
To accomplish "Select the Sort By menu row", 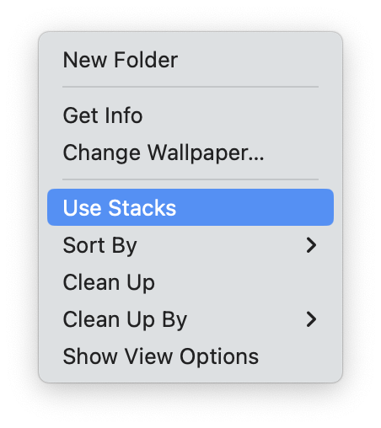I will pyautogui.click(x=190, y=245).
